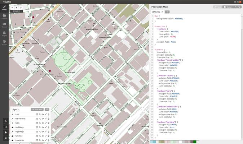The height and width of the screenshot is (144, 243).
Task: Open the Fonts panel (A icon)
Action: pos(6,121)
